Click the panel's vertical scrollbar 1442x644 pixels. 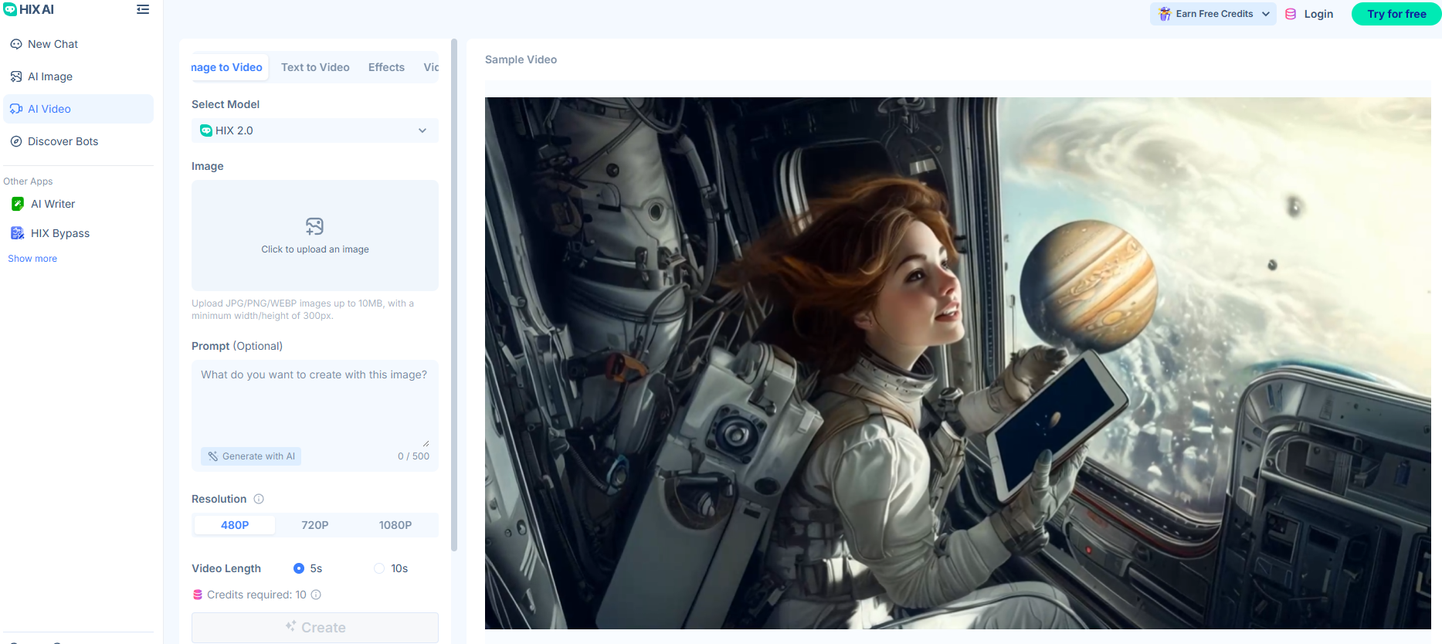[x=454, y=293]
